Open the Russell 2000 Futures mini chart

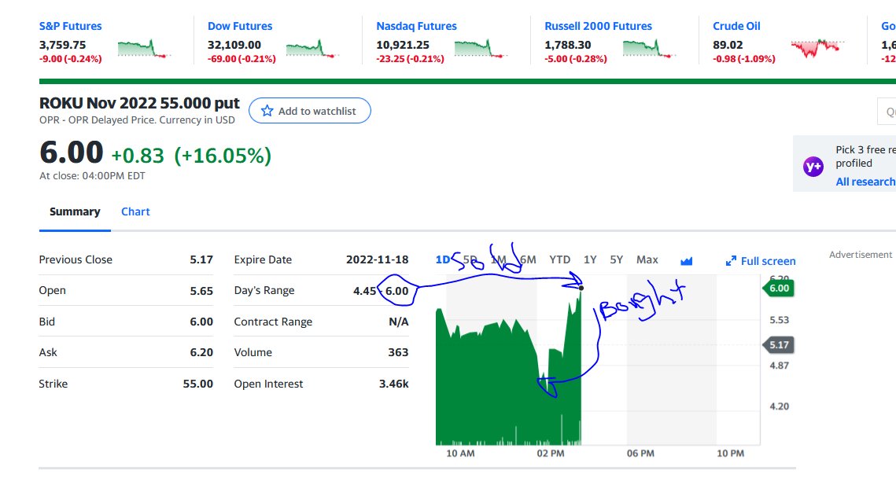tap(649, 49)
